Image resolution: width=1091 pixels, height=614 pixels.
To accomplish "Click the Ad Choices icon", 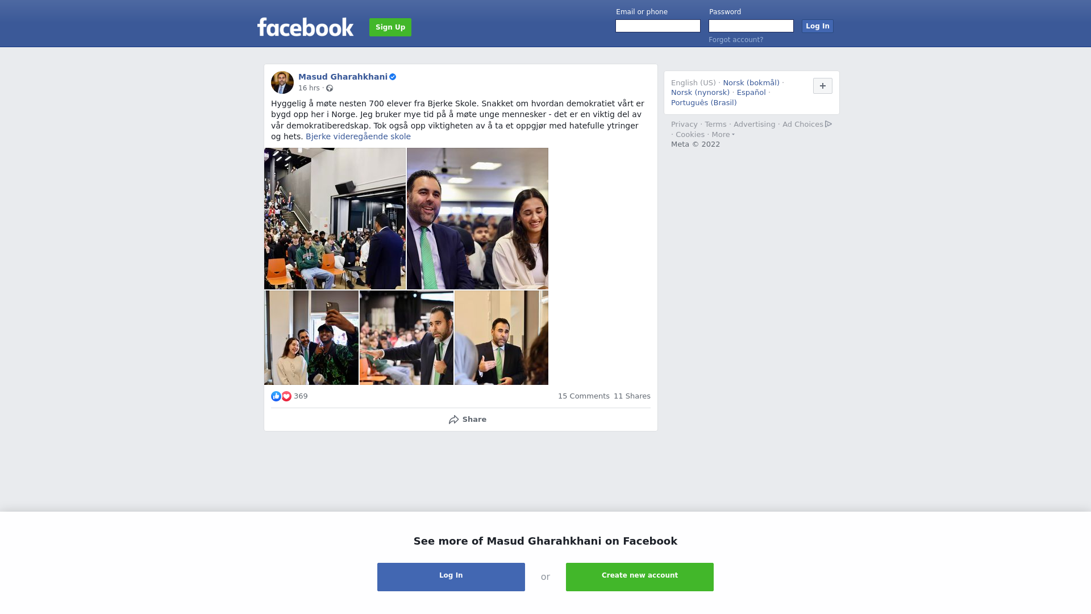I will (x=828, y=124).
